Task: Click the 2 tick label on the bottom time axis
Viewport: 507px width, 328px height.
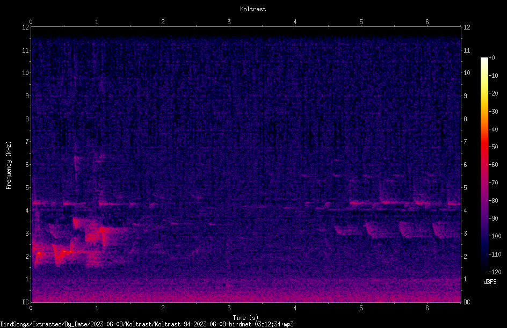Action: (163, 308)
